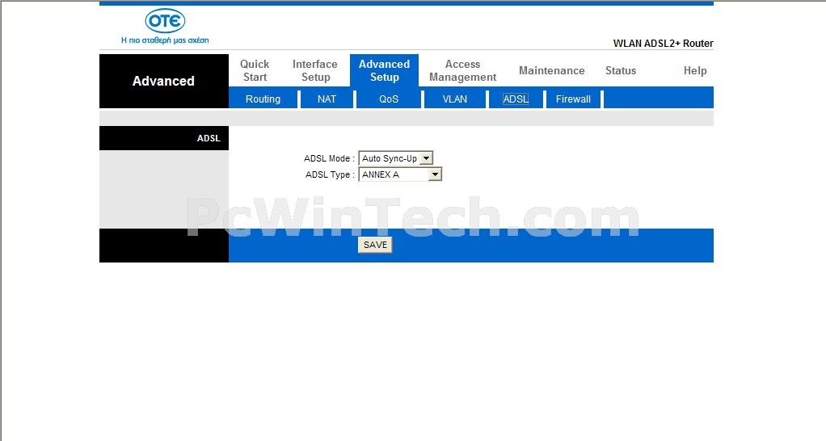Open the Access Management tab
This screenshot has width=826, height=441.
point(462,70)
